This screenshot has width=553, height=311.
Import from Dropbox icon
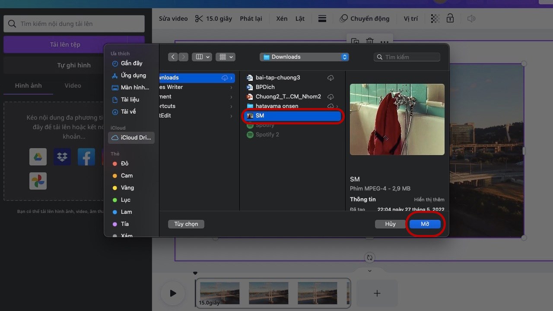pos(62,157)
